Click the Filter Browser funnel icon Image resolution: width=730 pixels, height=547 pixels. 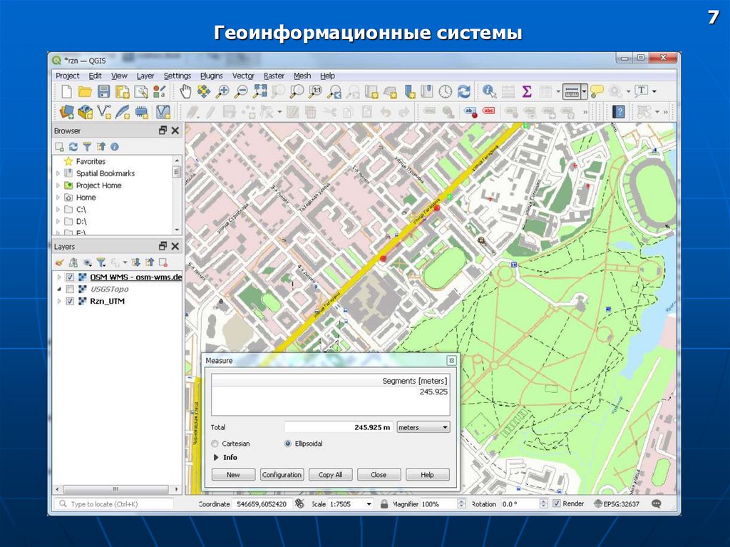point(86,146)
